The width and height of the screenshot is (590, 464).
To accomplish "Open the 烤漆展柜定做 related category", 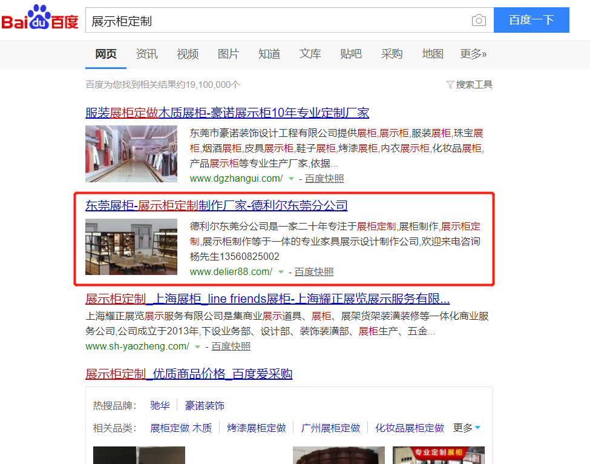I will pos(256,428).
